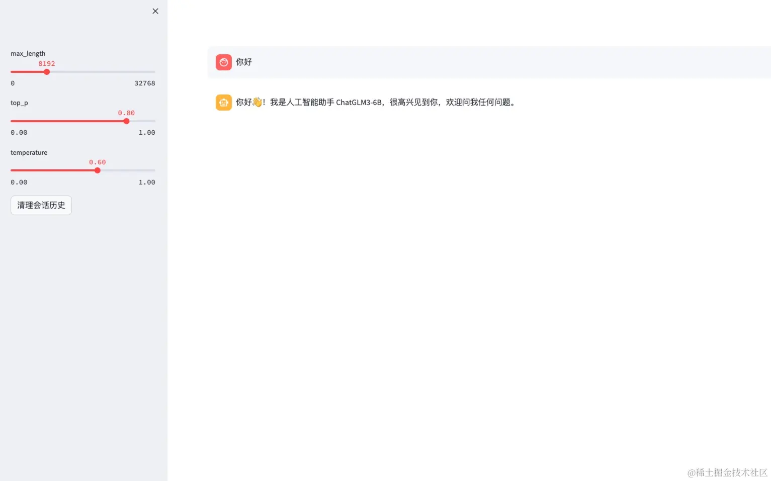Screen dimensions: 771x481
Task: Click the 0.60 value above the temperature slider
Action: click(98, 162)
